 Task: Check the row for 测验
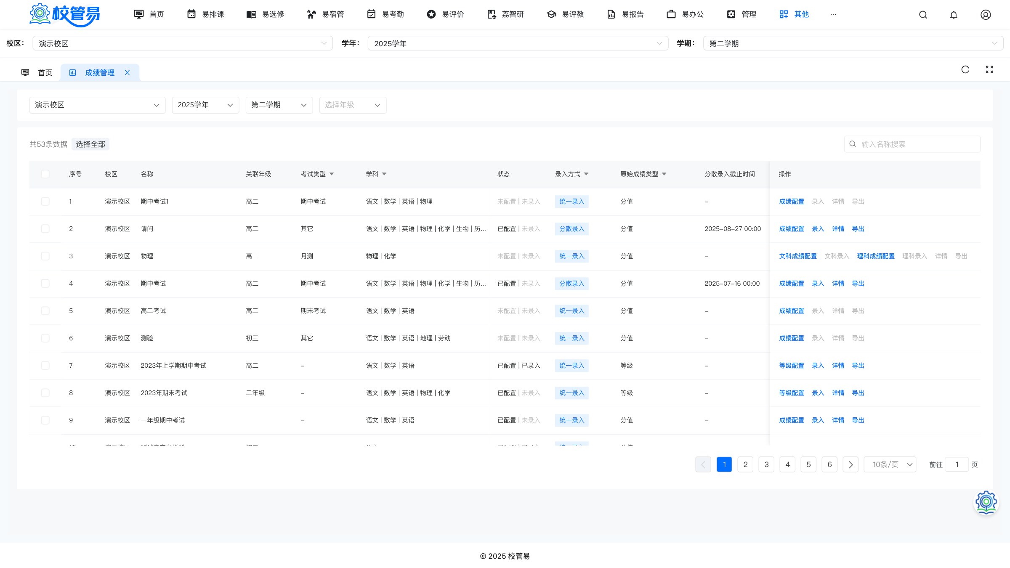coord(45,338)
